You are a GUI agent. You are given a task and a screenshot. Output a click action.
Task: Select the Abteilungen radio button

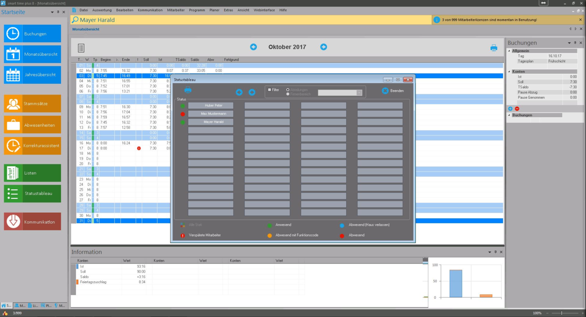click(x=288, y=90)
